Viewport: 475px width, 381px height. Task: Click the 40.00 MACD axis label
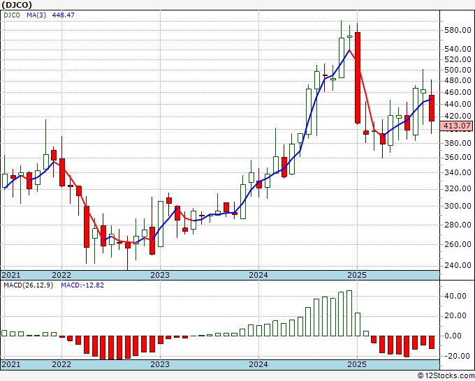456,296
